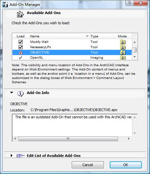The image size is (150, 174).
Task: Click info box vertical scroll down arrow
Action: (135, 133)
